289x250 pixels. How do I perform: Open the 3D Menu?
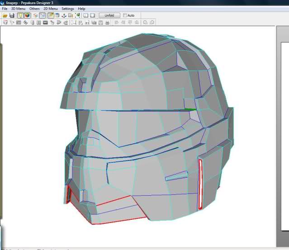(18, 9)
